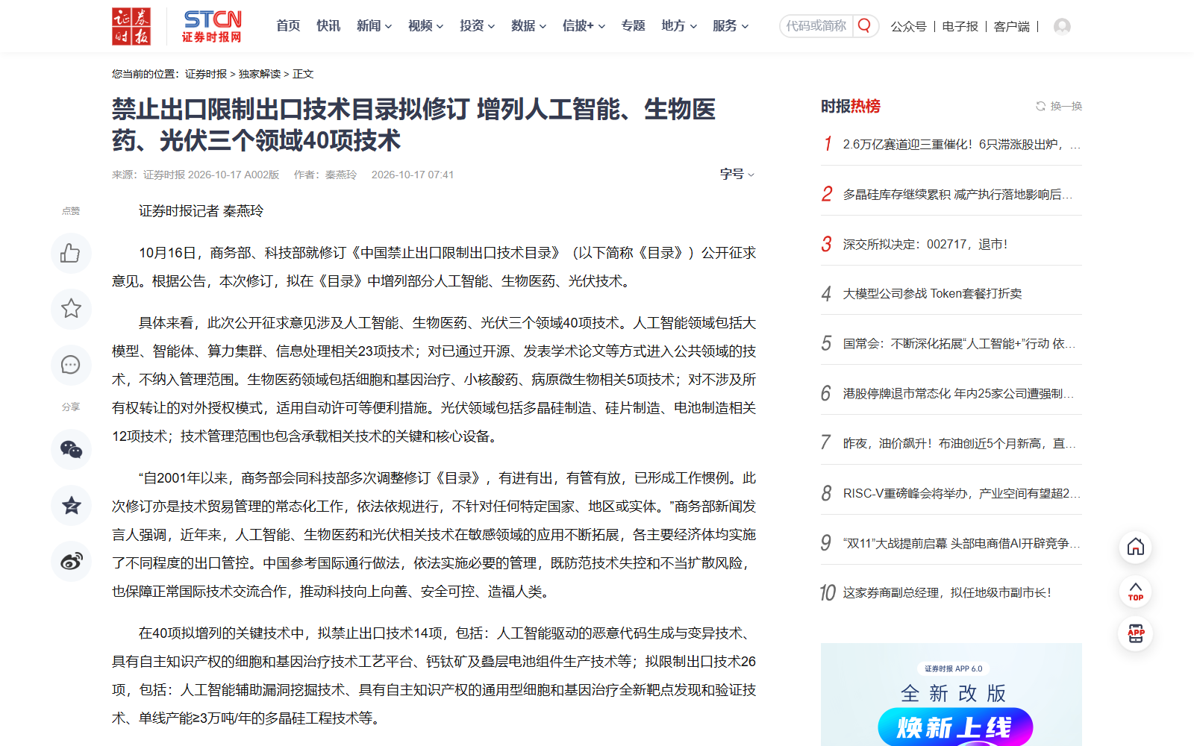Open hot item 港股停牌退市常态化
The height and width of the screenshot is (746, 1194).
(959, 393)
